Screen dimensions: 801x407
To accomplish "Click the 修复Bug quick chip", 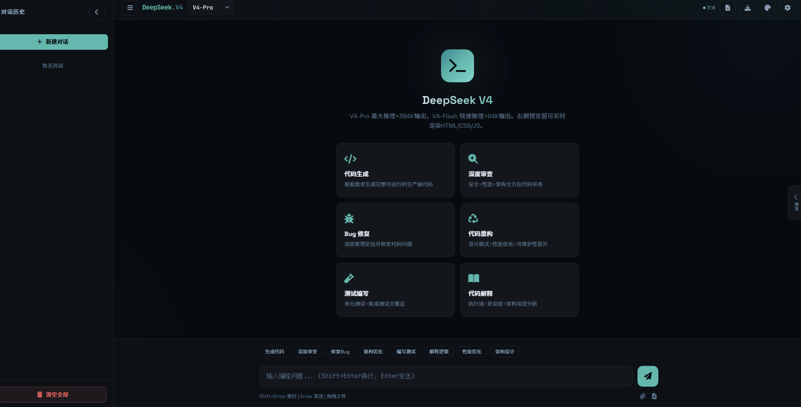I will [x=340, y=352].
